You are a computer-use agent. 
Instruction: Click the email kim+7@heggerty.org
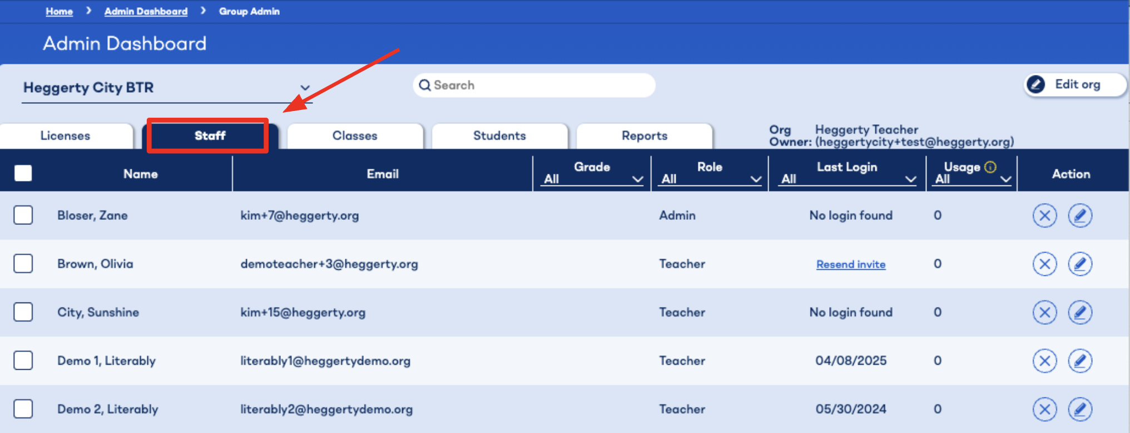(x=300, y=215)
